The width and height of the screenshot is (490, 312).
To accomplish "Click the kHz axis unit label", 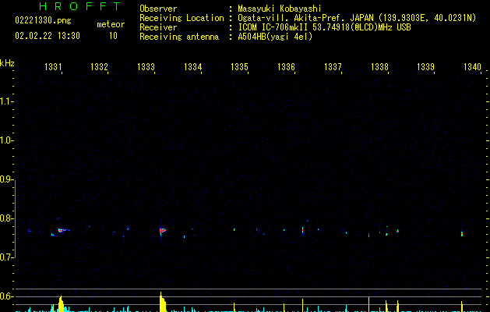I will point(7,63).
